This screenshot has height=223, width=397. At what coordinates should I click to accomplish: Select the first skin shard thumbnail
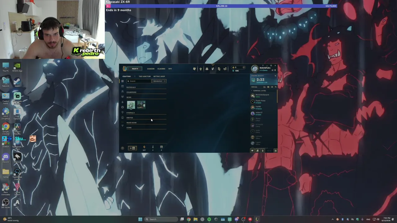[x=131, y=105]
